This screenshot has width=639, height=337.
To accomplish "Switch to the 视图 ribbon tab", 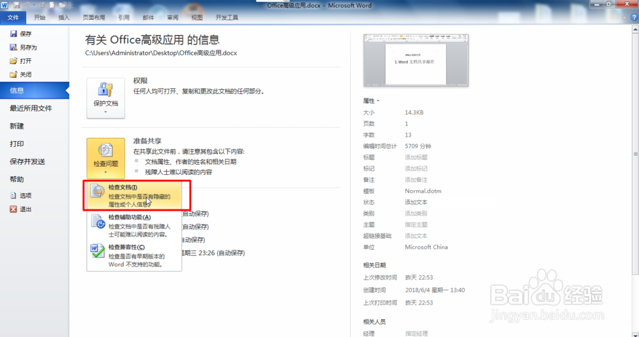I will point(197,17).
